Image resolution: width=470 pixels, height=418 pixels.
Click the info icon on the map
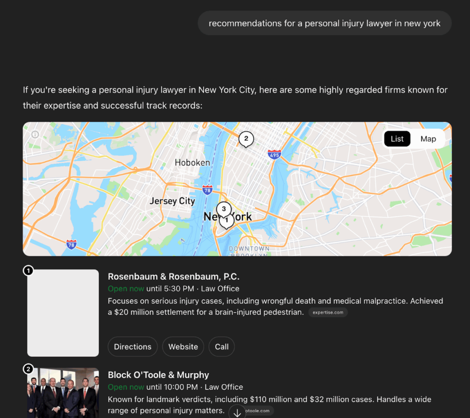[35, 134]
